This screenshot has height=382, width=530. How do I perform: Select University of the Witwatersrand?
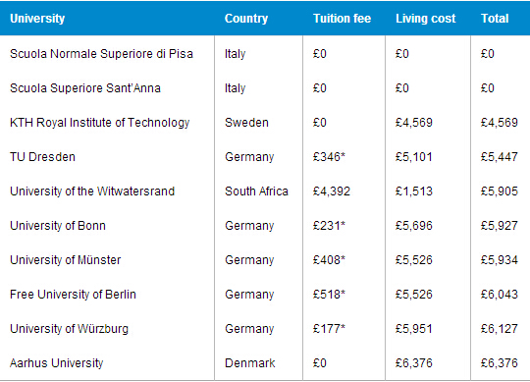92,191
